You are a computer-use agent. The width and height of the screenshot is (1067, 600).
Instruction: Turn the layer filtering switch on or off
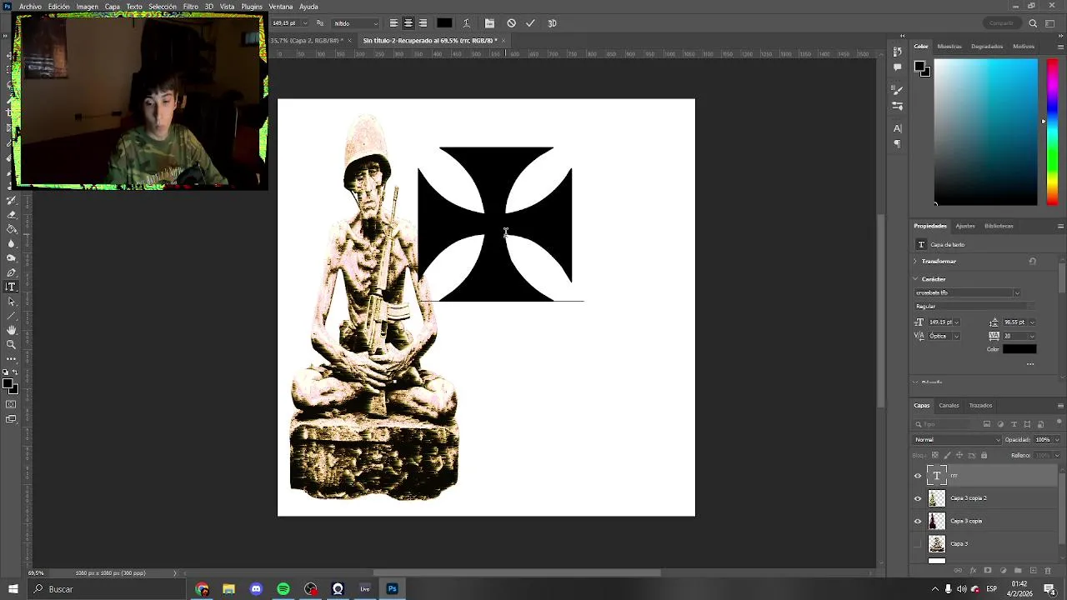click(x=1059, y=422)
